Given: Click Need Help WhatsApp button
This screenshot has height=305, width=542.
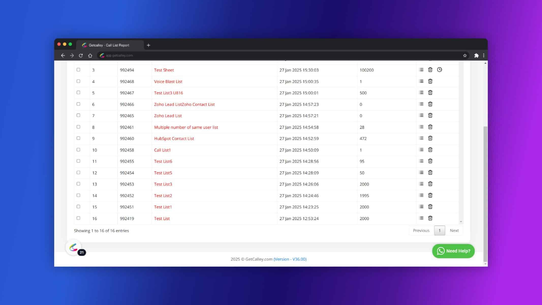Looking at the screenshot, I should click(453, 251).
